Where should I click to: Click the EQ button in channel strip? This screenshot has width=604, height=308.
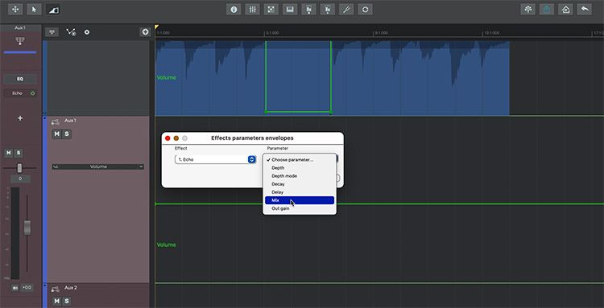click(x=20, y=79)
